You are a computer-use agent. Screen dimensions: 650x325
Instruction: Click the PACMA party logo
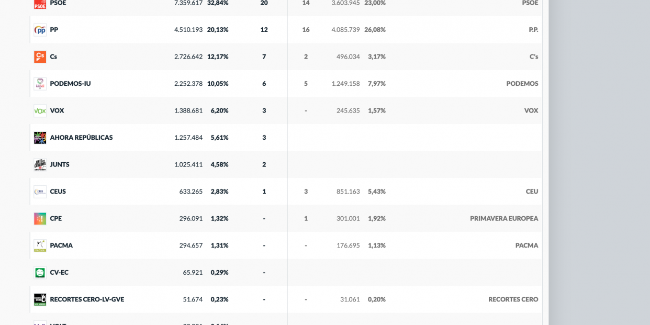click(40, 245)
